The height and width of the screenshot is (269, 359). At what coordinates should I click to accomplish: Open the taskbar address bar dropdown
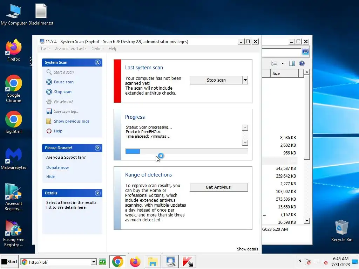click(x=93, y=262)
